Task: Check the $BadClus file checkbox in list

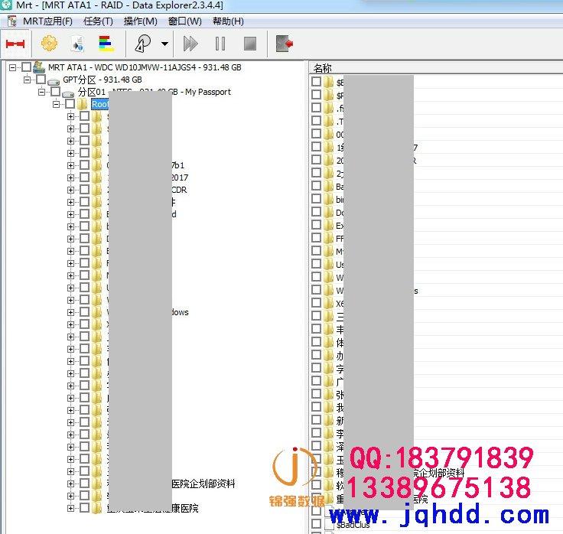Action: pyautogui.click(x=317, y=523)
